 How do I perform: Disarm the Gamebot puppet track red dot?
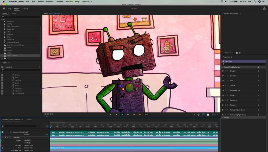(5, 138)
